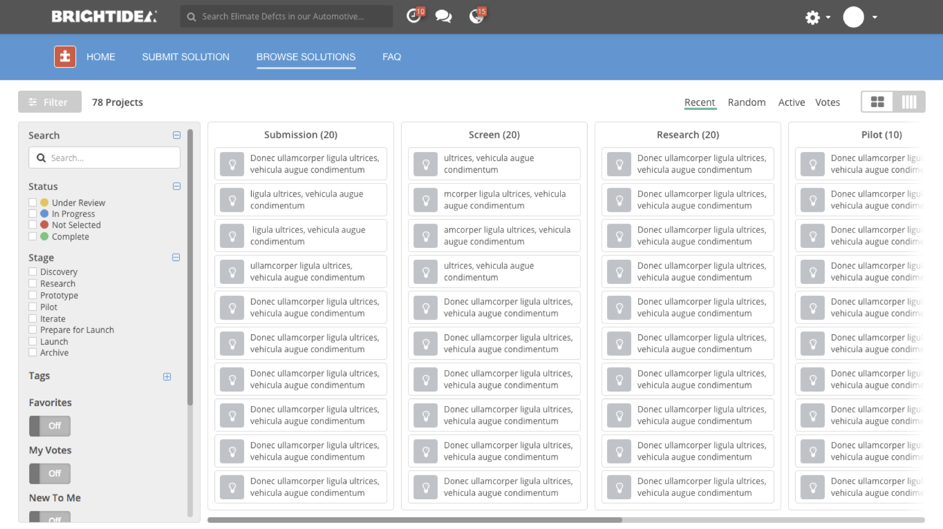Click the red Not Selected status dot
The image size is (943, 529).
click(x=45, y=225)
